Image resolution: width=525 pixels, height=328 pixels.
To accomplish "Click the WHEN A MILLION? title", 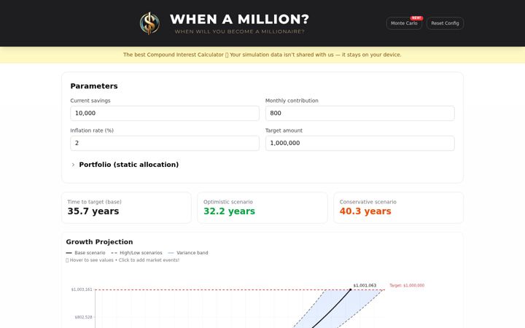I will [239, 19].
